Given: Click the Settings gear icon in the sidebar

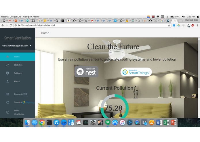Looking at the screenshot, I should coord(8,73).
